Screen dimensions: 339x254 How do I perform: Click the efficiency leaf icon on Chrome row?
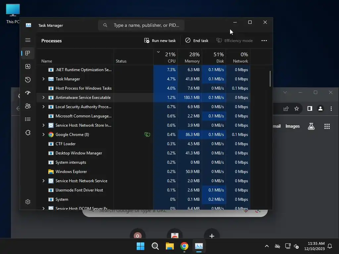[x=147, y=135]
